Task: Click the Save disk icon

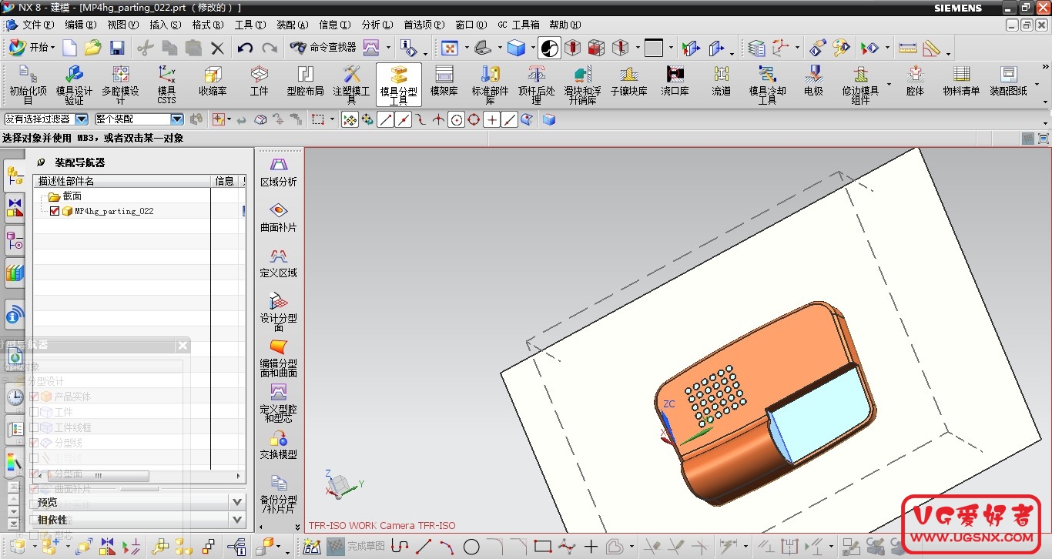Action: [x=117, y=48]
